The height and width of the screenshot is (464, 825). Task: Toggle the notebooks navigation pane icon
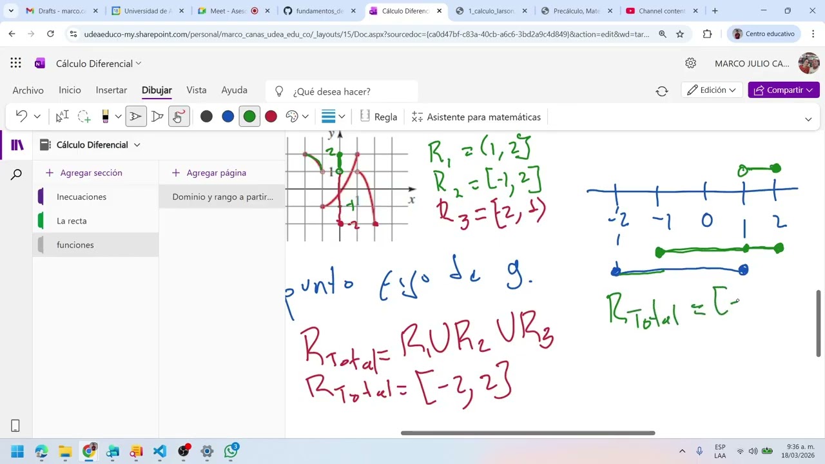[17, 145]
